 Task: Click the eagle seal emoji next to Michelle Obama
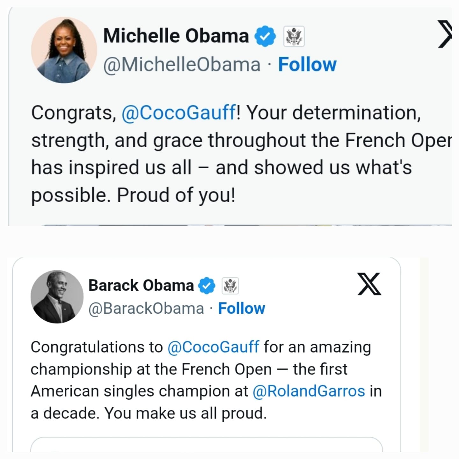[x=294, y=36]
